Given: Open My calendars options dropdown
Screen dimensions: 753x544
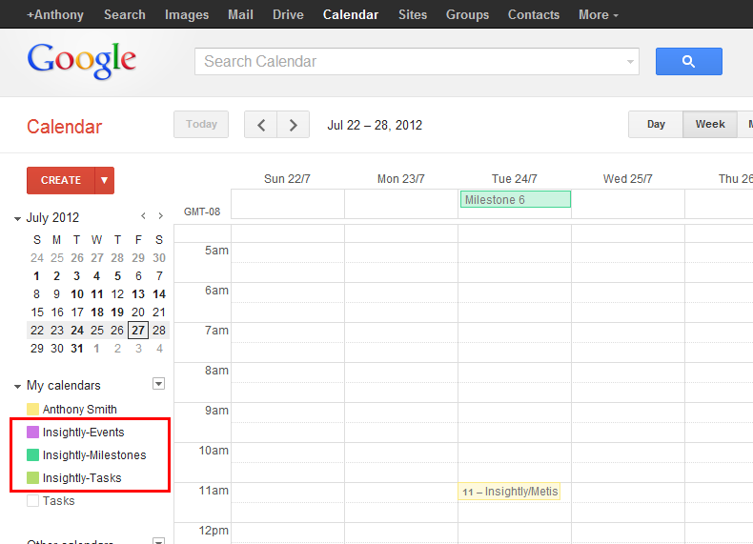Looking at the screenshot, I should pyautogui.click(x=158, y=384).
